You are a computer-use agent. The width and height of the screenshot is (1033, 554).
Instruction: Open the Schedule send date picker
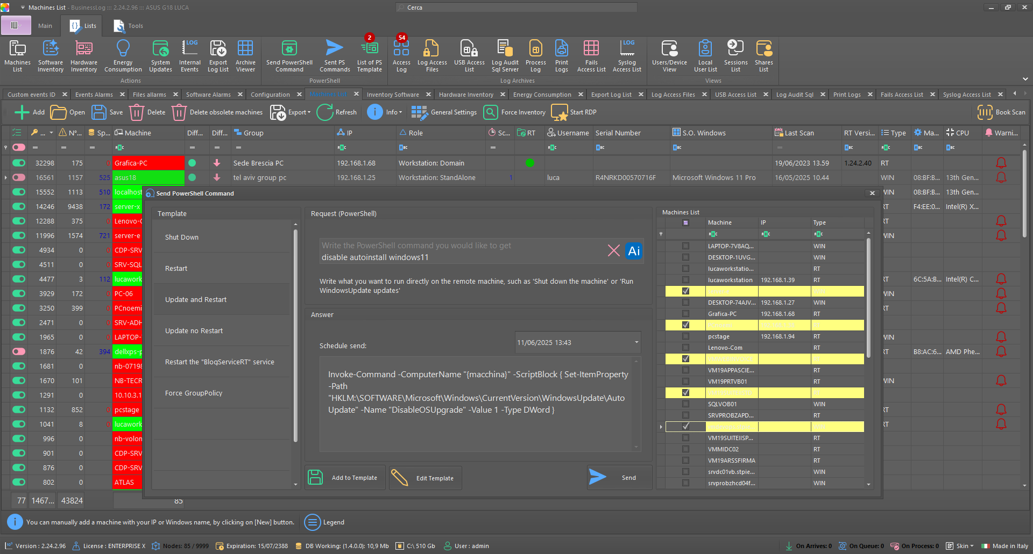[x=636, y=342]
